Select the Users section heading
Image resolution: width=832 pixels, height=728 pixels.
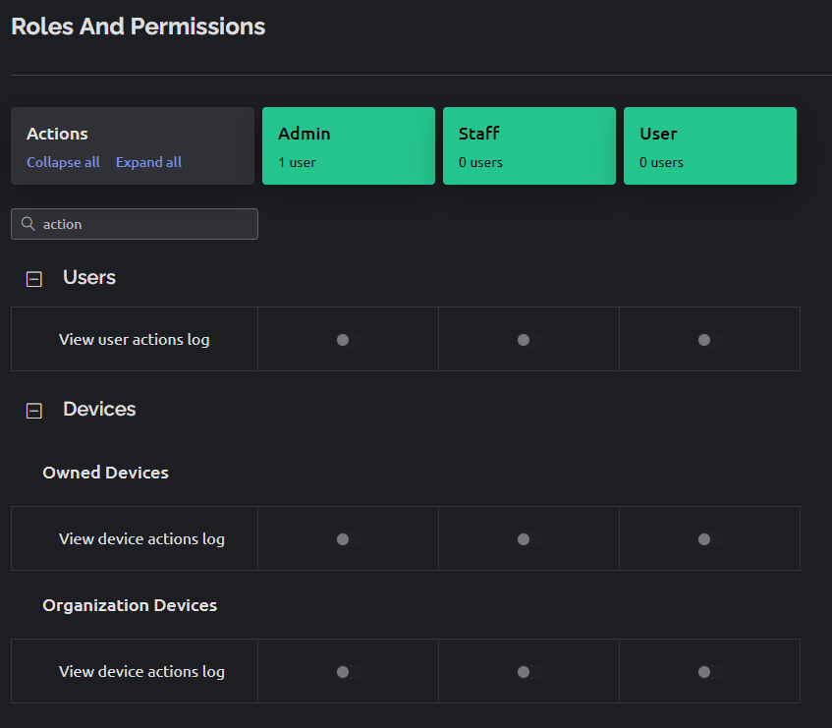coord(89,277)
